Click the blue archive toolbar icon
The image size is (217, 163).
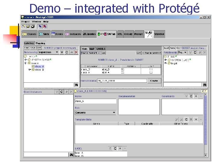click(40, 27)
